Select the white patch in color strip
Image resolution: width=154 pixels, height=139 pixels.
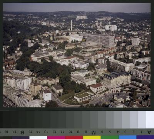pyautogui.click(x=38, y=137)
